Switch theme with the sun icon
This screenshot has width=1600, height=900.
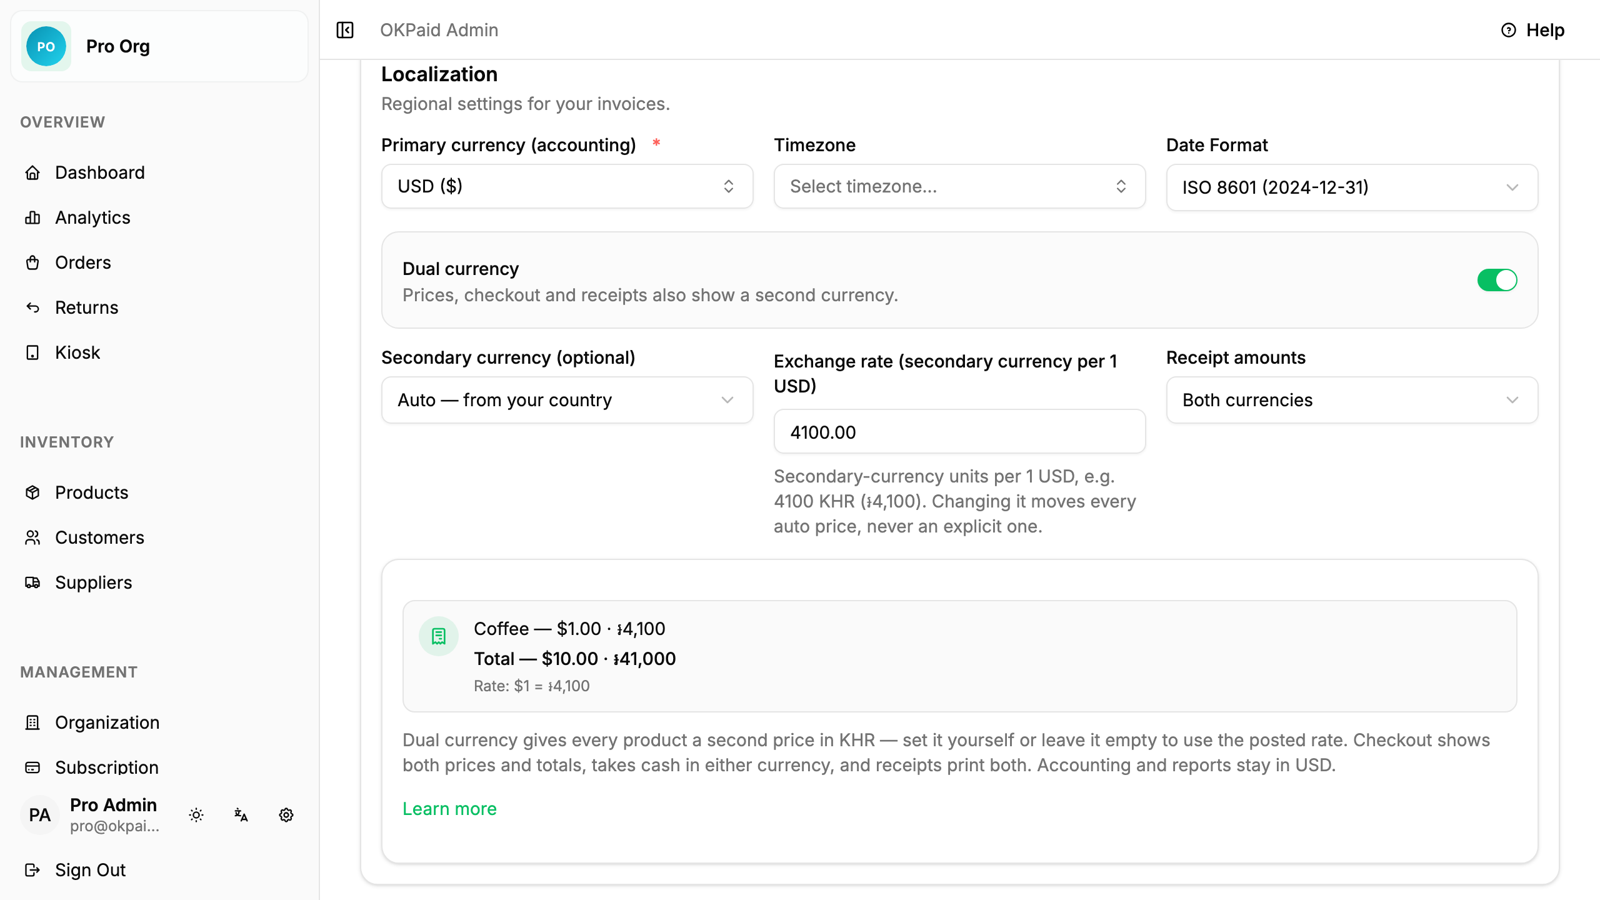(x=196, y=815)
